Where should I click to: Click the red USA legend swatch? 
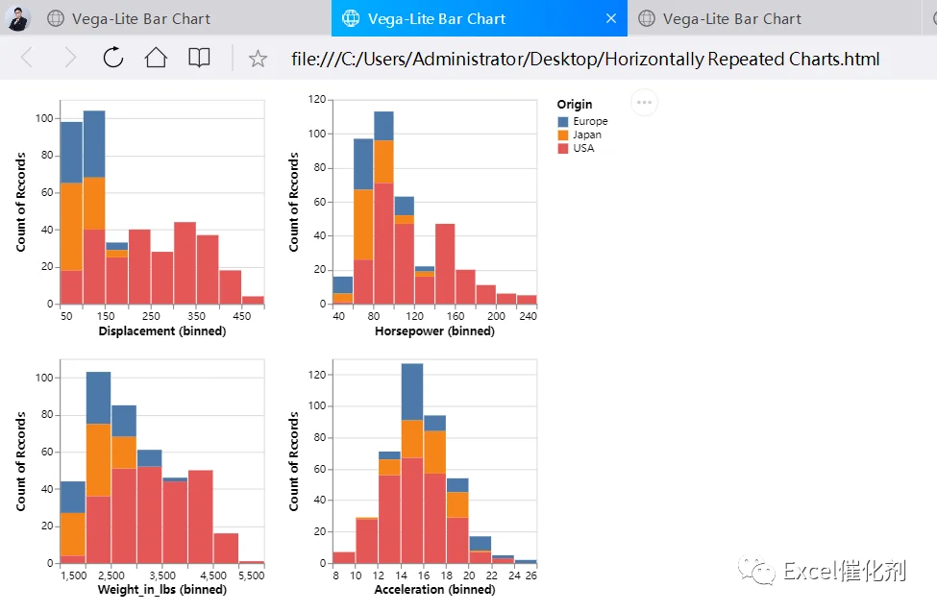coord(563,148)
